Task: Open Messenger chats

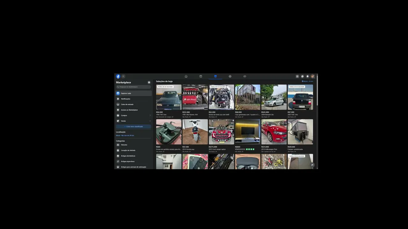Action: click(302, 76)
